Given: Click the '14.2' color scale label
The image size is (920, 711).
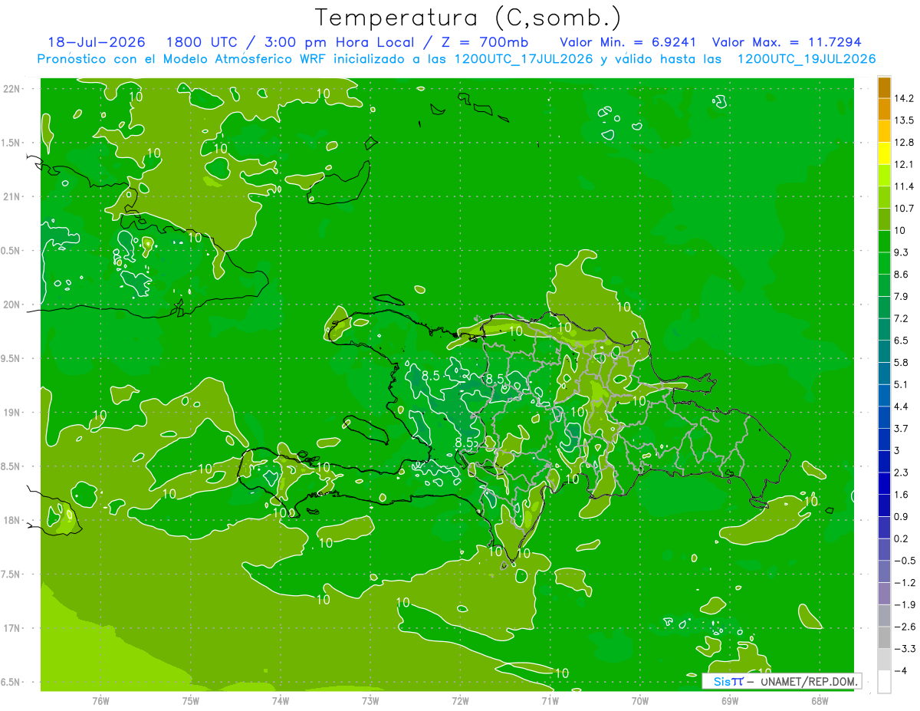Looking at the screenshot, I should 905,98.
